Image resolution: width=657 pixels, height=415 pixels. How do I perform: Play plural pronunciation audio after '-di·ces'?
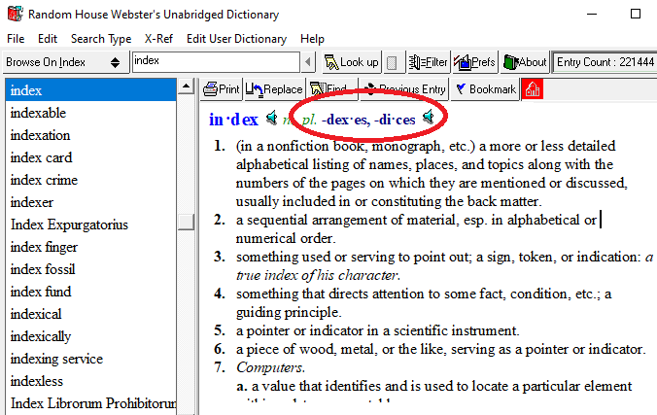click(429, 120)
